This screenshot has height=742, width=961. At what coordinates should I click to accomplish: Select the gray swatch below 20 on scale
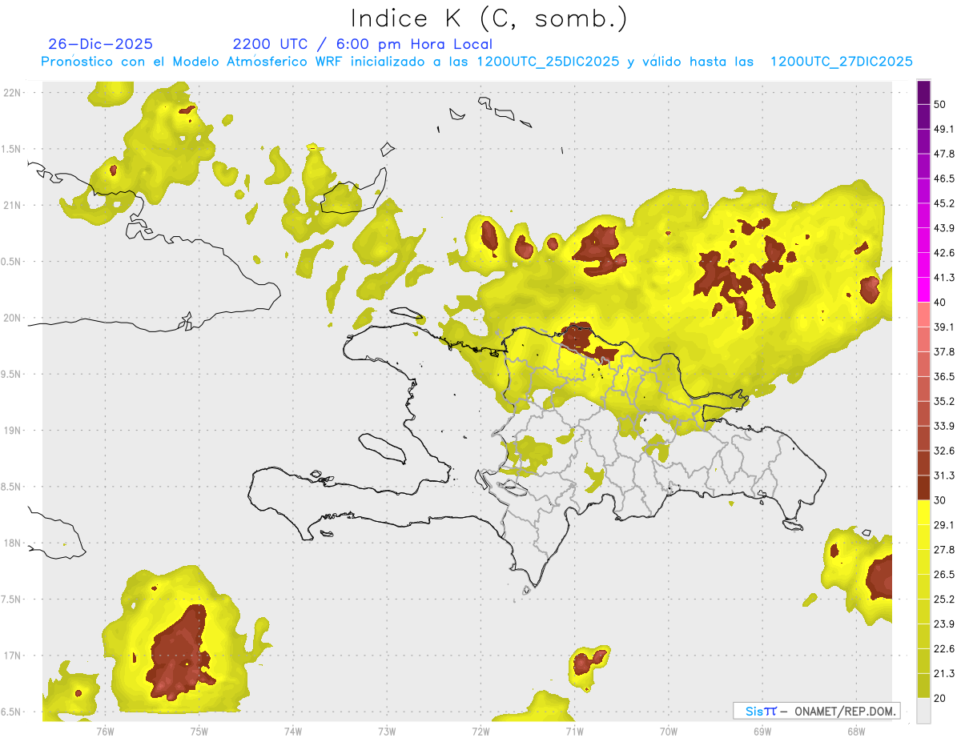click(x=923, y=711)
